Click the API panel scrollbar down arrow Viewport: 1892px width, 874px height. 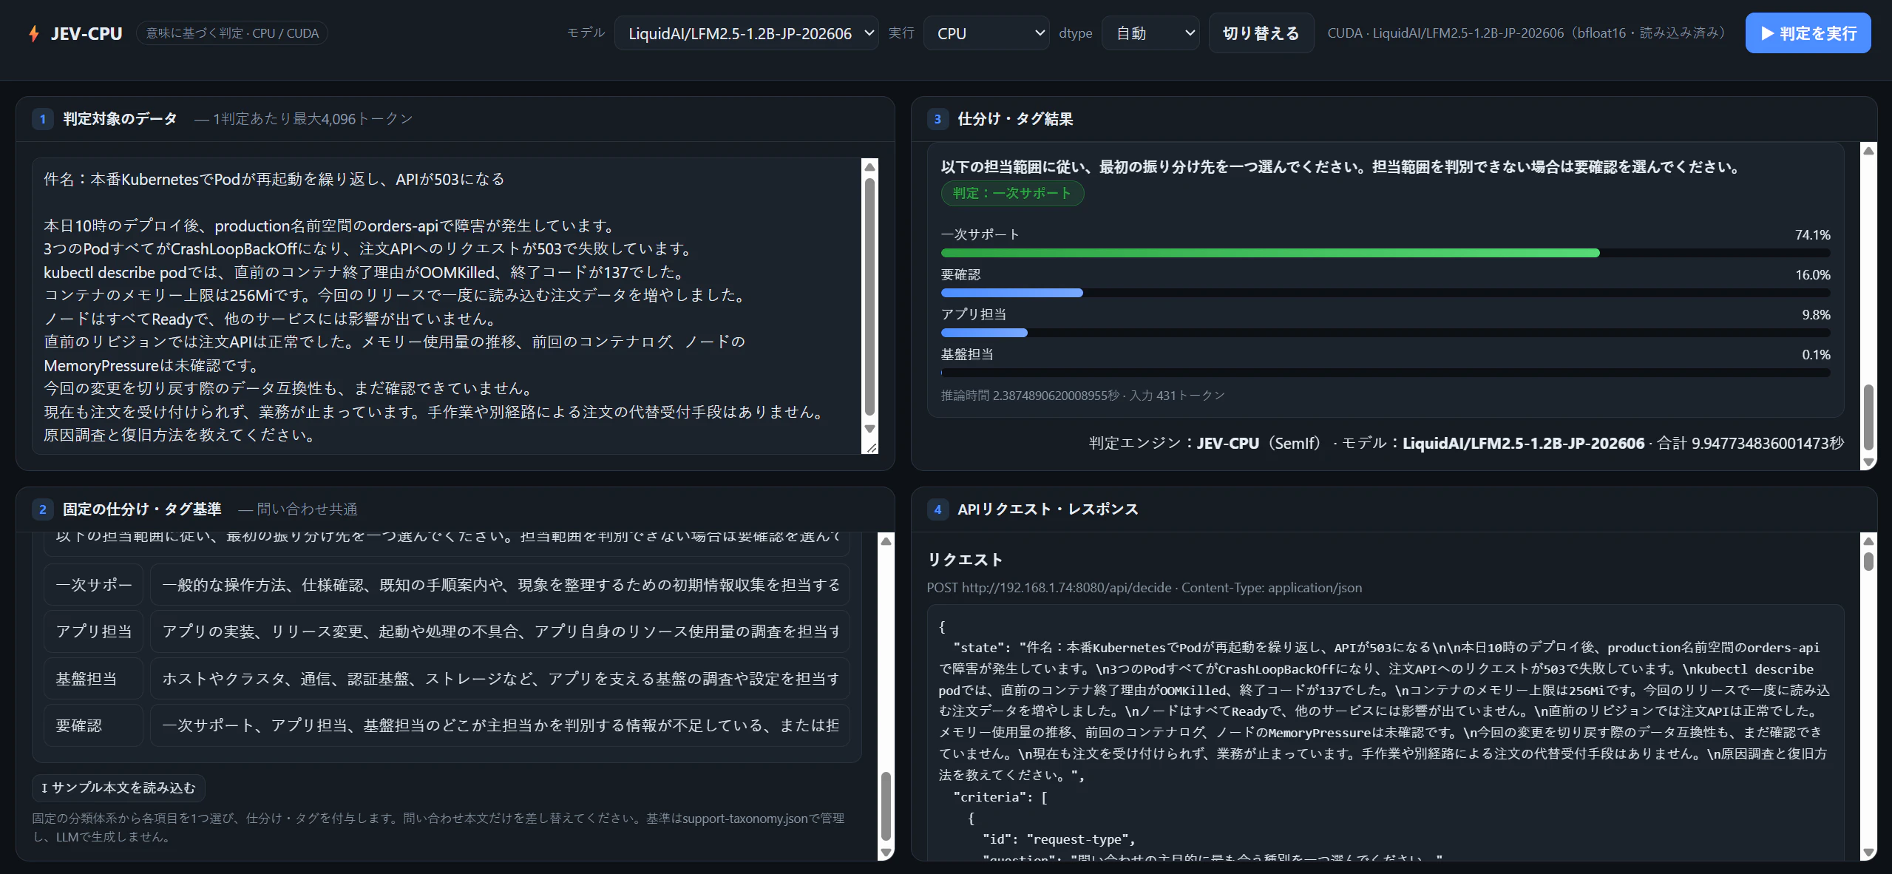click(1868, 853)
